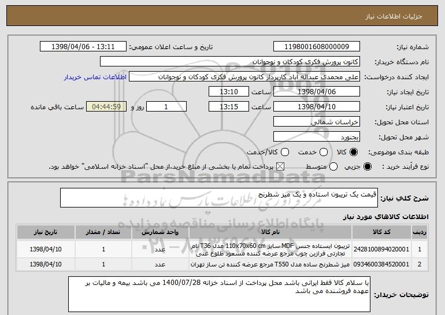Click need date 1398/04/10 in row 2

coord(46,264)
